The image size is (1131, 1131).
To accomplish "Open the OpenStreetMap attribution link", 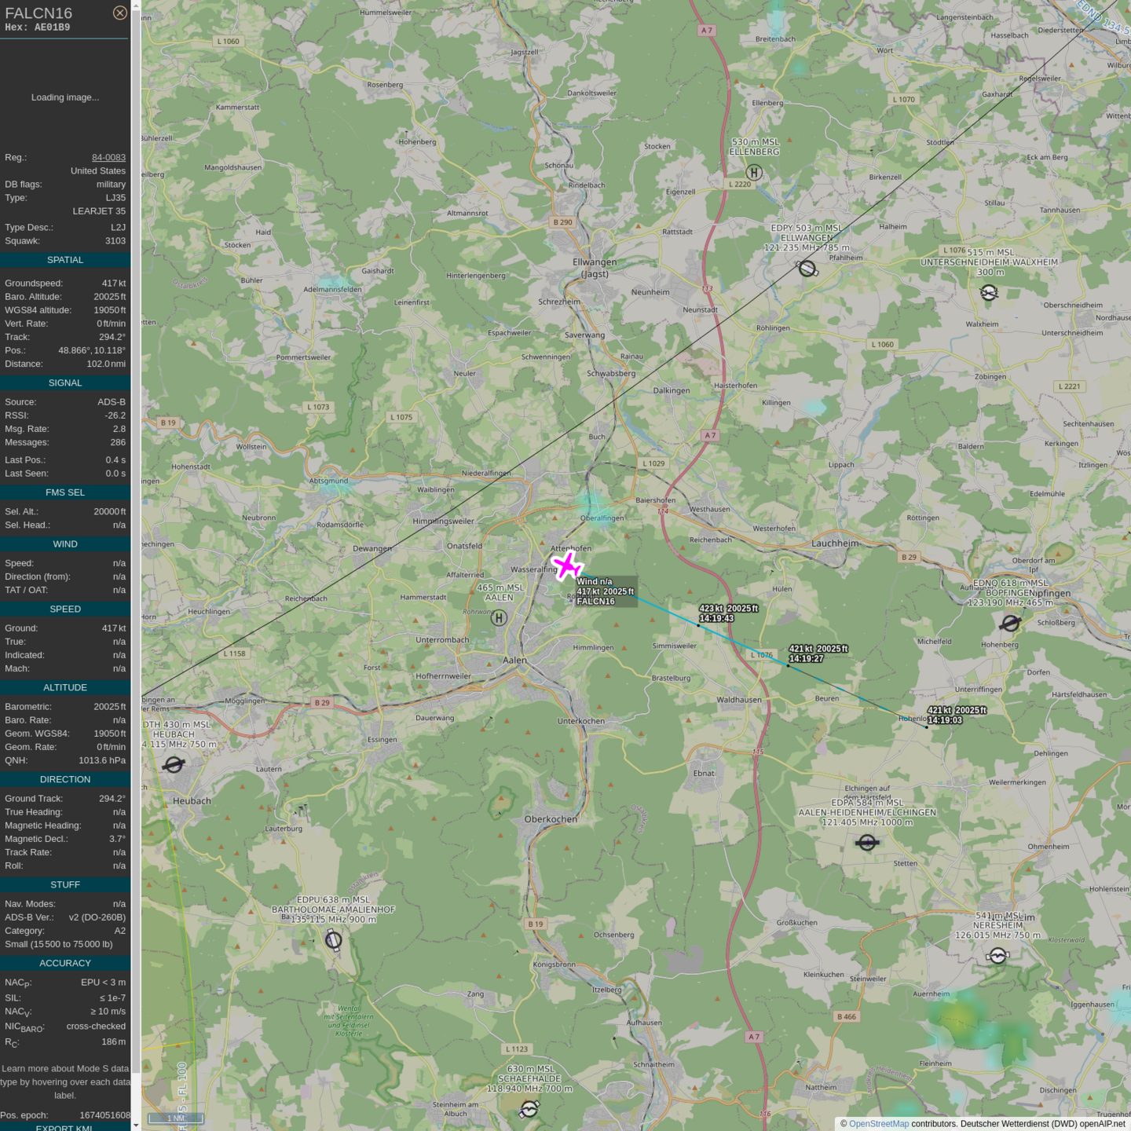I will (878, 1124).
